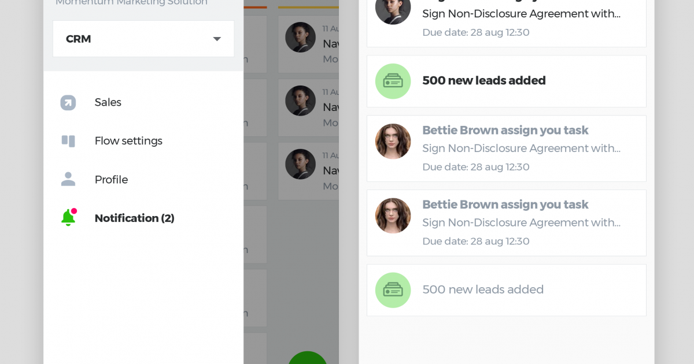The height and width of the screenshot is (364, 694).
Task: Click green leads icon in the last notification
Action: (393, 290)
